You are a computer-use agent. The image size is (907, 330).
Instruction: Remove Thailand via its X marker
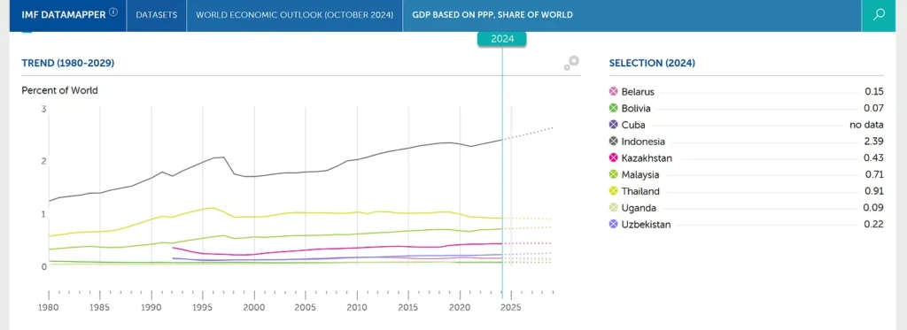tap(614, 191)
